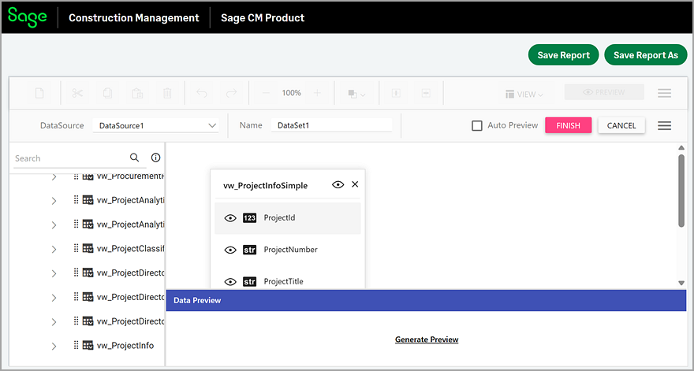Expand the last vw_ProjectDirecto tree node
This screenshot has height=371, width=694.
(54, 322)
